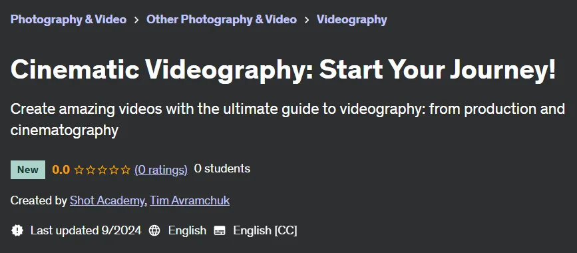Click the green New badge
Screen dimensions: 577x253
(28, 170)
